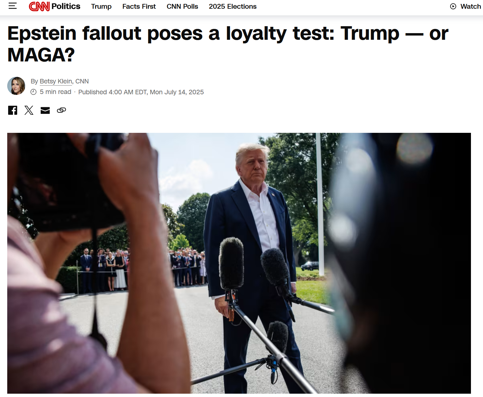
Task: Open CNN Polls section
Action: click(182, 6)
